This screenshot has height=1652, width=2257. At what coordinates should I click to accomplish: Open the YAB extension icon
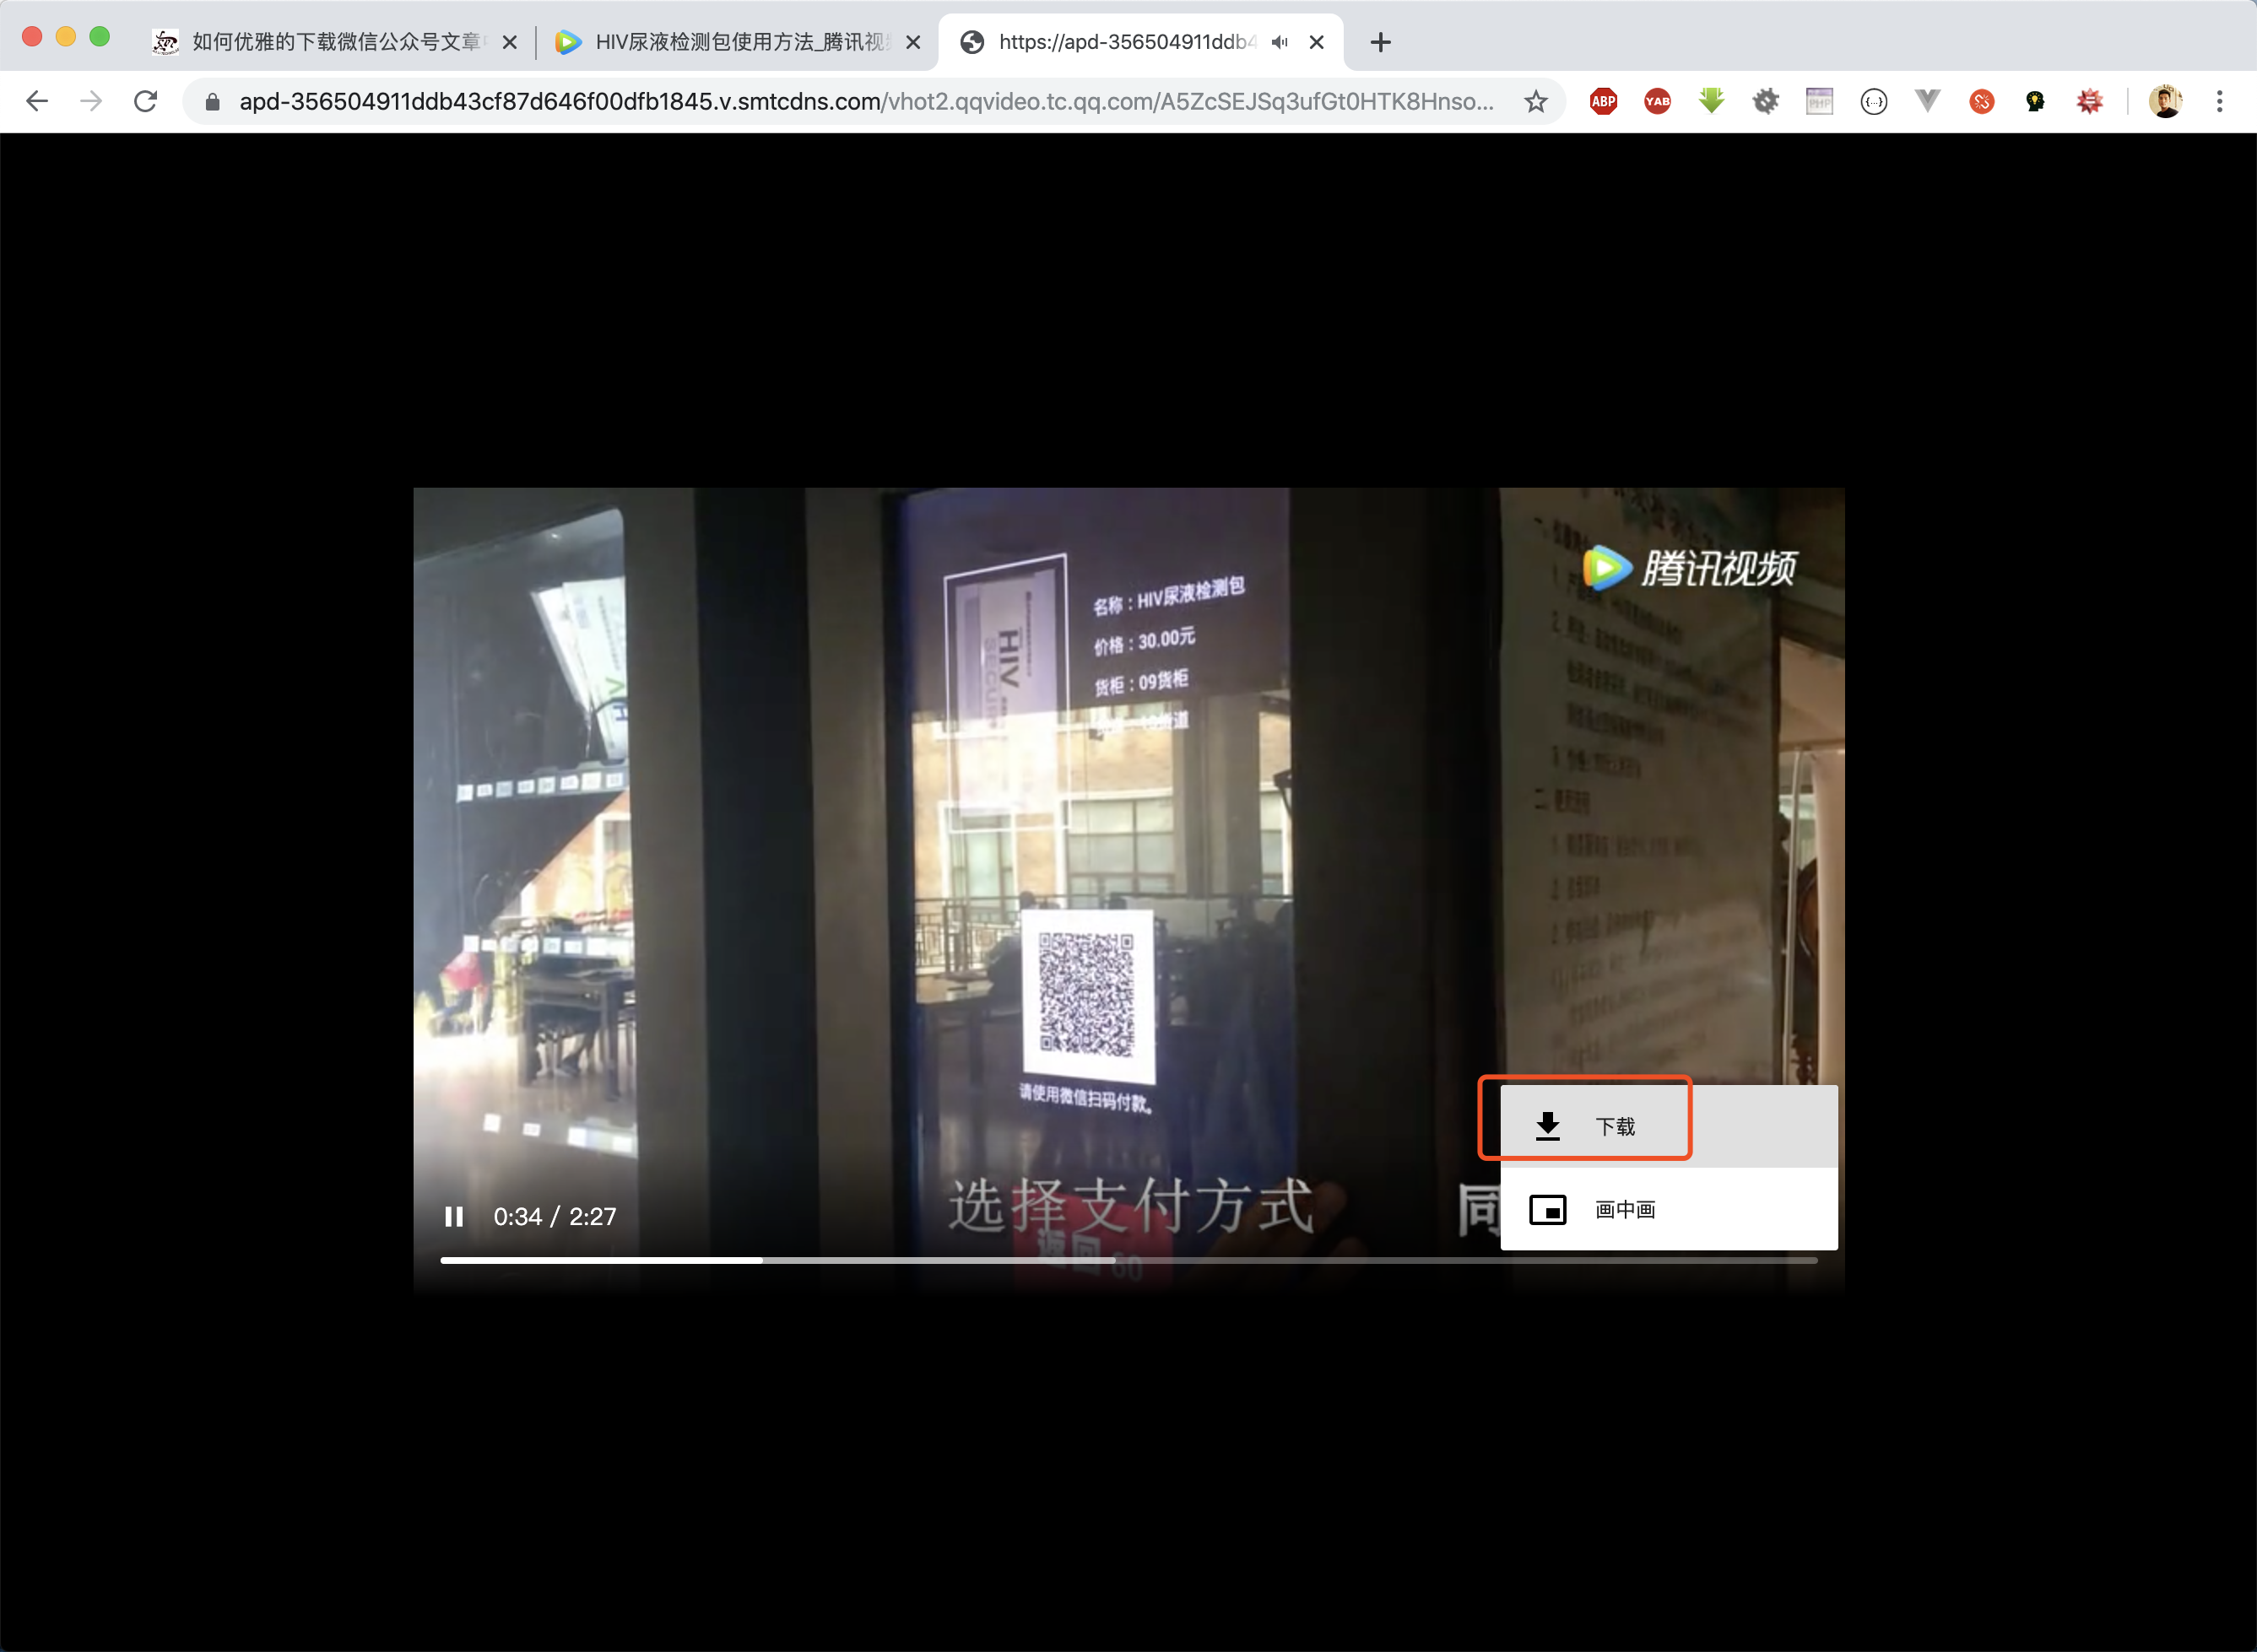coord(1658,101)
